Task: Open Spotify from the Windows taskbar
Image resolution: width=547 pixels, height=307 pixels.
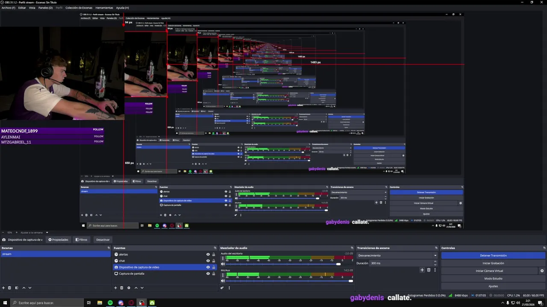Action: point(110,303)
